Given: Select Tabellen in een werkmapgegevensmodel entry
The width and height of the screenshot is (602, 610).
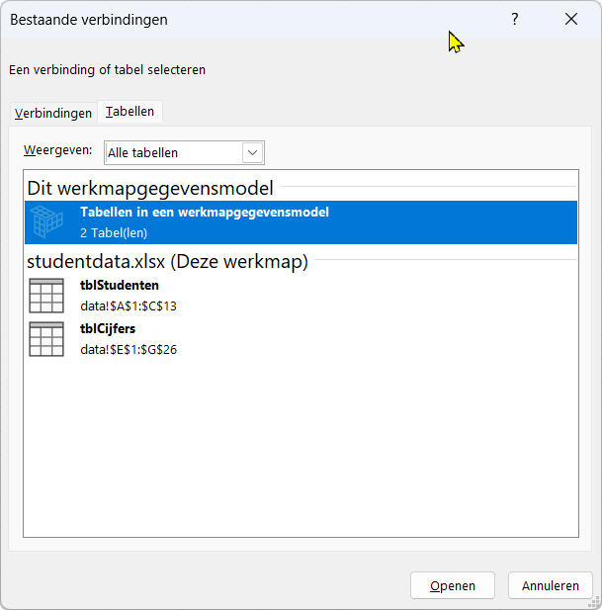Looking at the screenshot, I should coord(205,212).
